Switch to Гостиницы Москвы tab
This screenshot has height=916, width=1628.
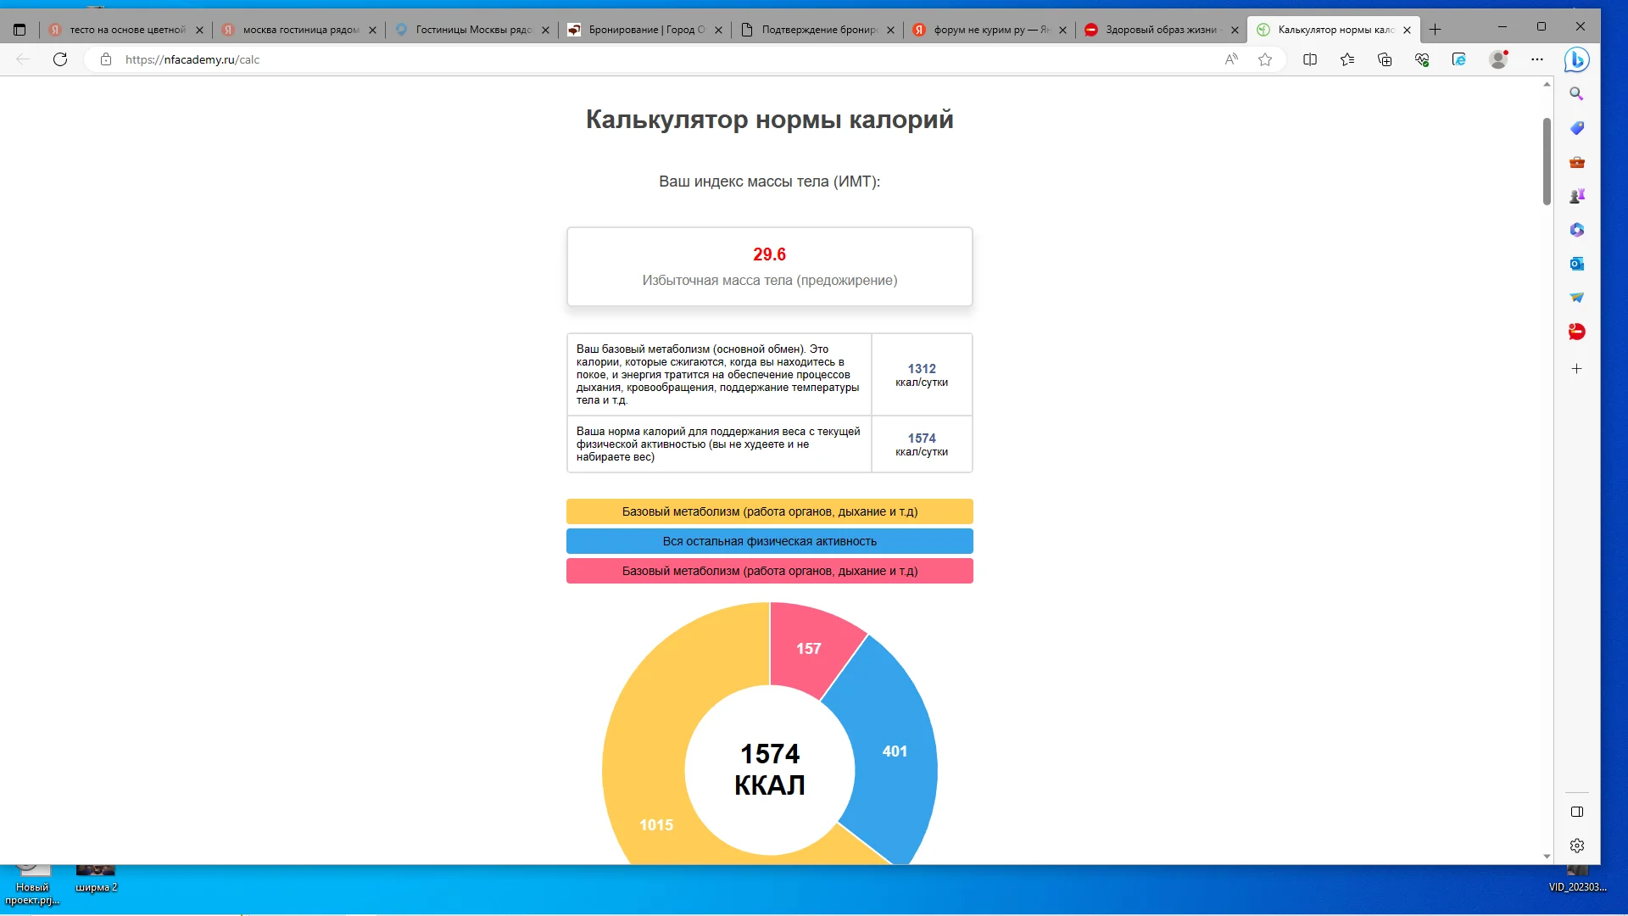click(473, 30)
